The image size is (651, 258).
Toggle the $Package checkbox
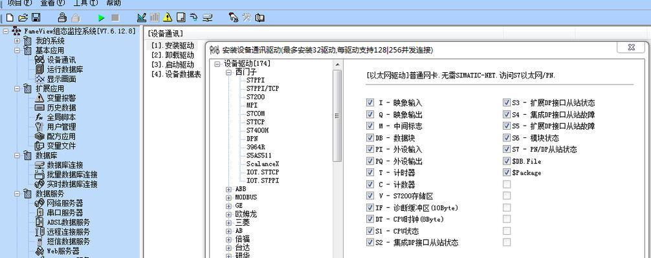tap(507, 172)
